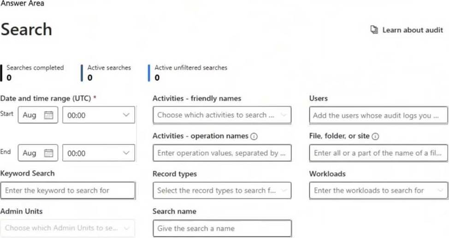Click the Keyword Search input field
The image size is (449, 238).
click(68, 190)
